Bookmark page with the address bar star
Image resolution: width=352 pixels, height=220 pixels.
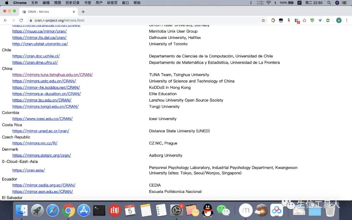263,21
